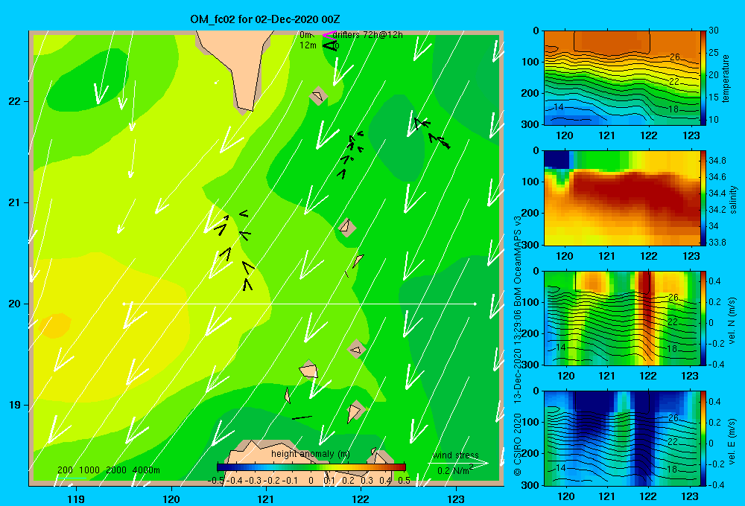Click longitude label 119 on map axis
This screenshot has height=506, width=745.
(x=76, y=499)
